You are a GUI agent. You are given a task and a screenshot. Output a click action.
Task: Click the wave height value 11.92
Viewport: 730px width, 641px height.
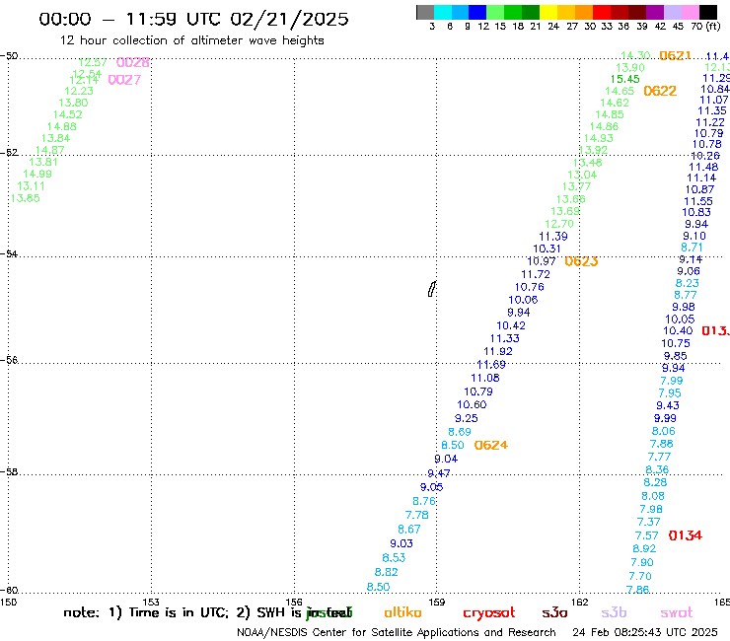(498, 351)
